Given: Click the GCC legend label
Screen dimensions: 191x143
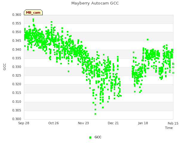Looking at the screenshot, I should pos(98,137).
